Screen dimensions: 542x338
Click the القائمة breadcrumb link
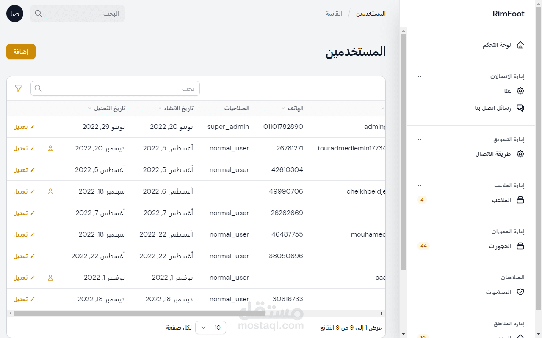pyautogui.click(x=334, y=14)
